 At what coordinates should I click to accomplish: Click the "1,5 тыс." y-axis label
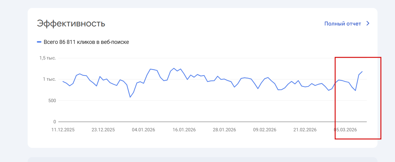point(47,58)
